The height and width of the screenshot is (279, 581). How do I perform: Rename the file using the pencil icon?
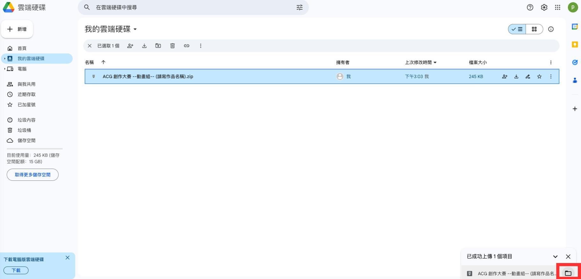528,77
